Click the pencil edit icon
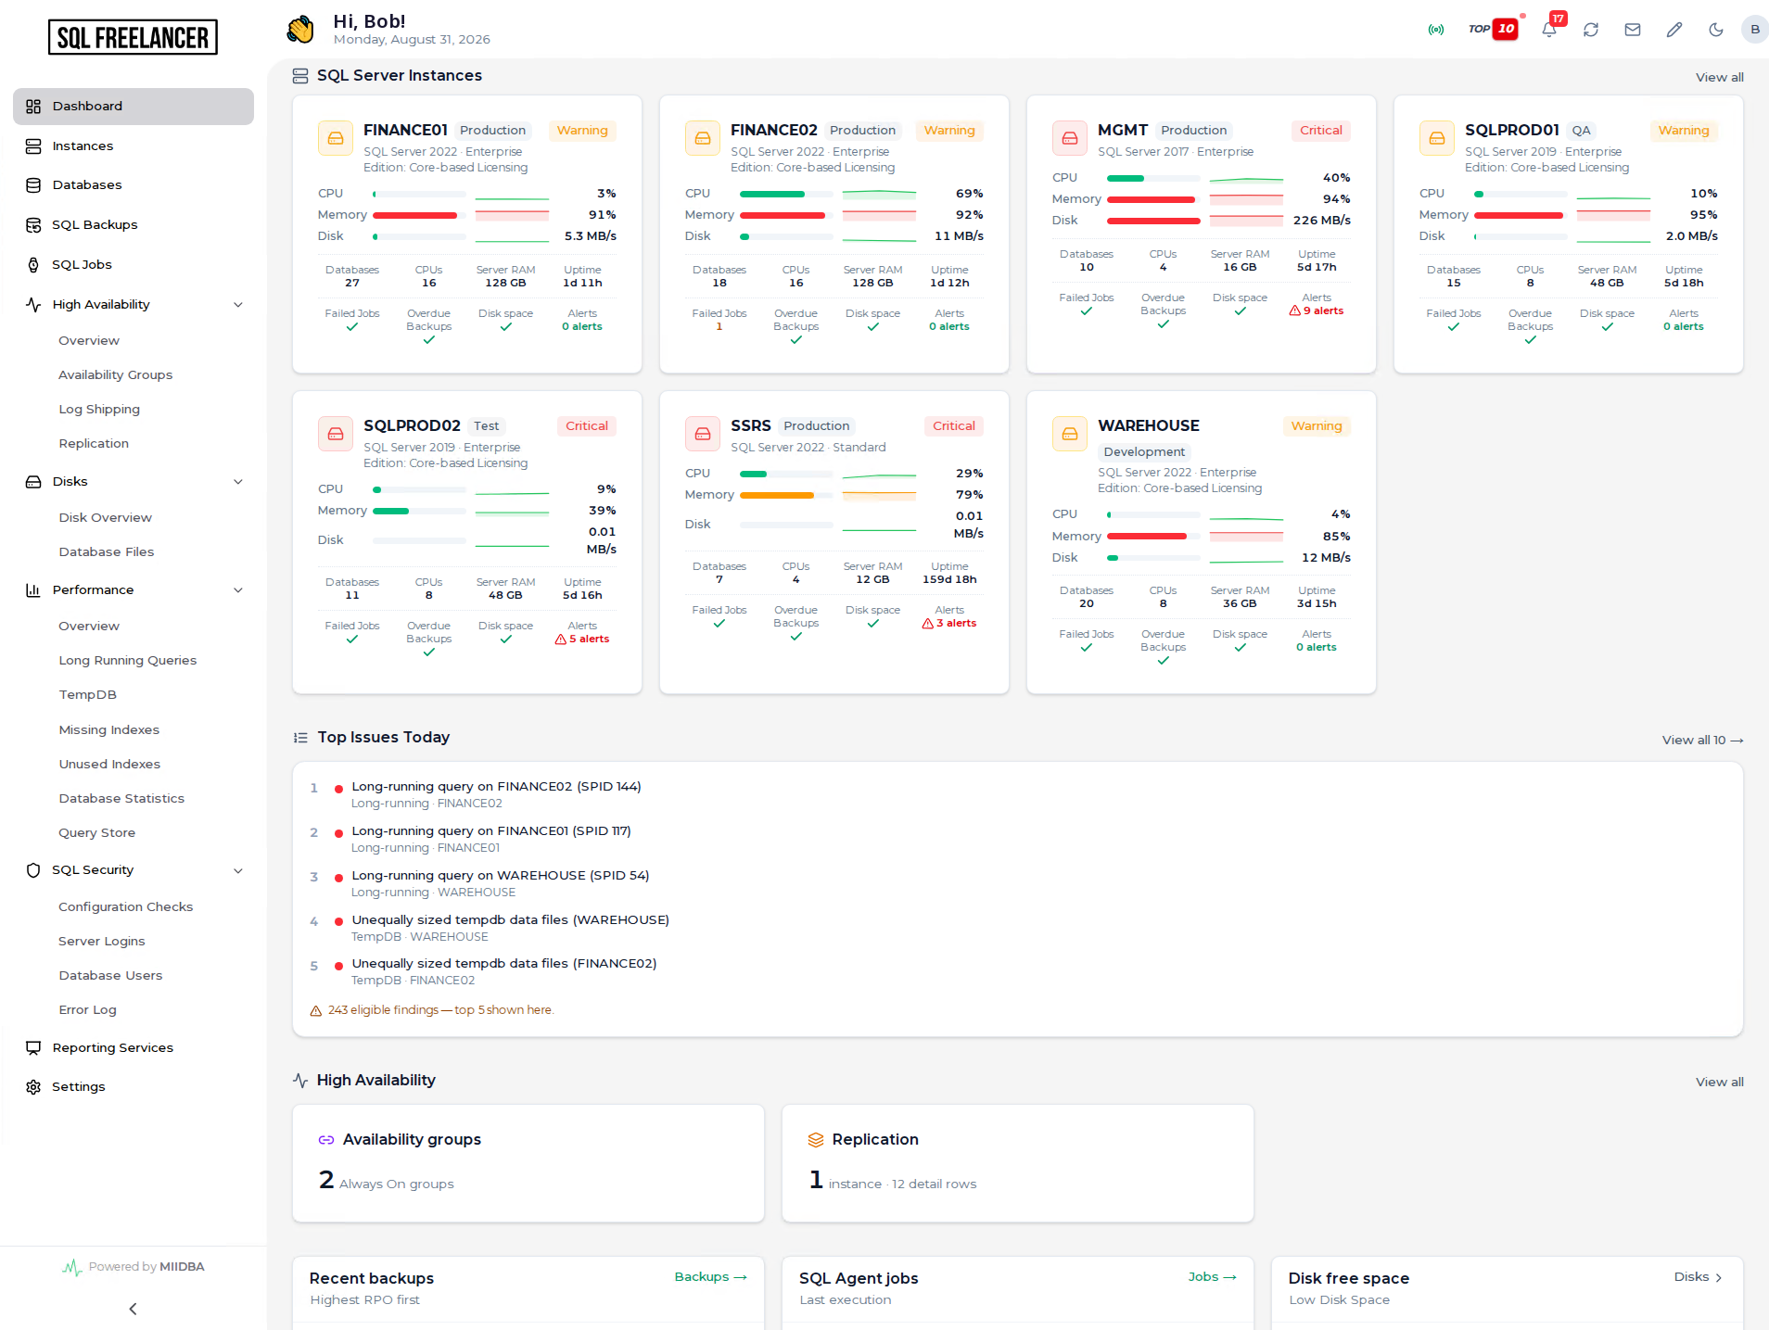1769x1330 pixels. (1674, 30)
